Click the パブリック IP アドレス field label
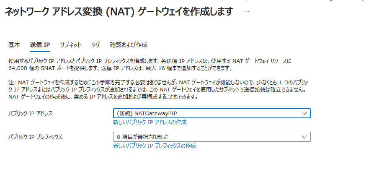 click(x=31, y=113)
